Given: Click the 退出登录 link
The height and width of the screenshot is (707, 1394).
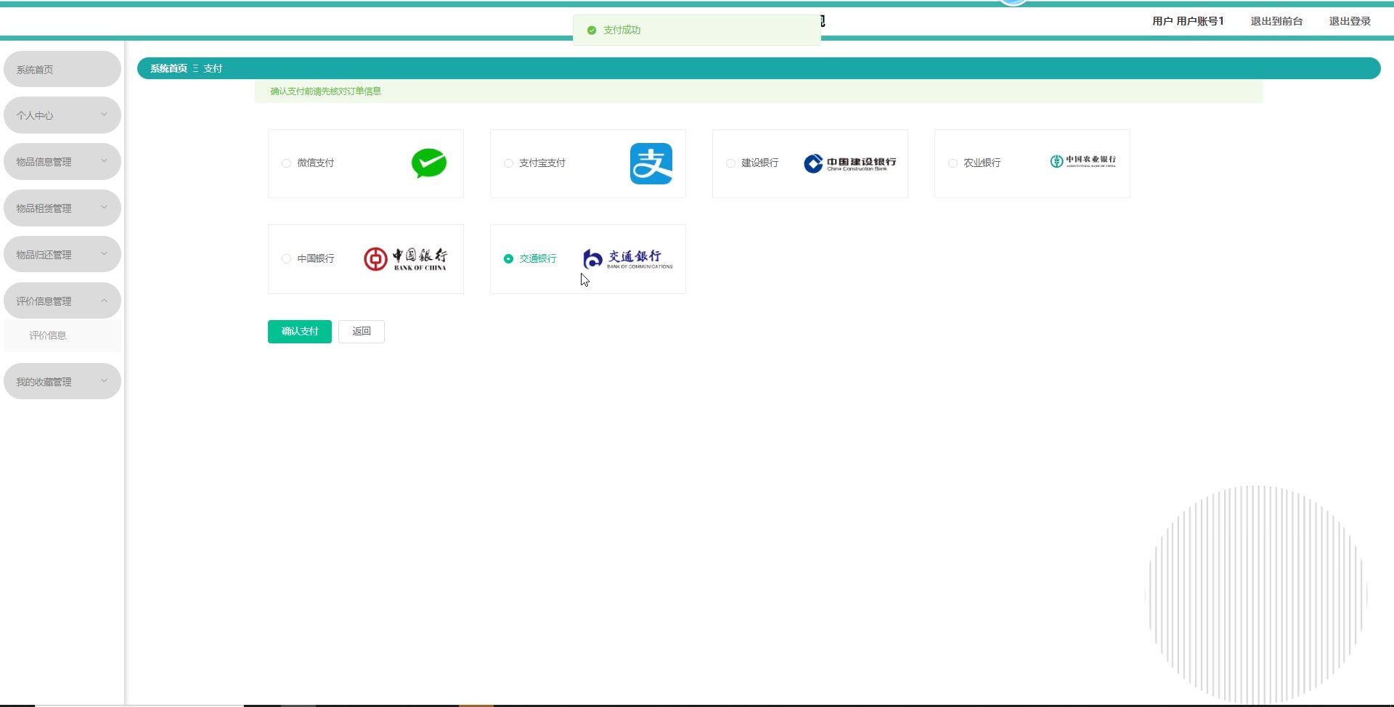Looking at the screenshot, I should coord(1350,21).
